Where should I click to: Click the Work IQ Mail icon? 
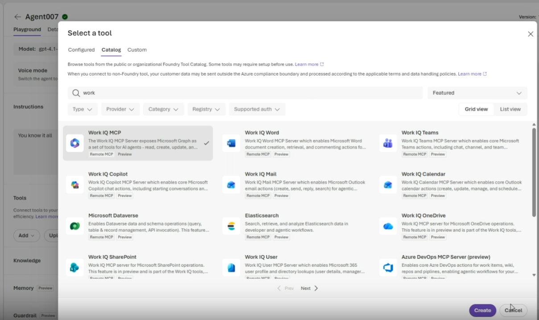tap(231, 184)
